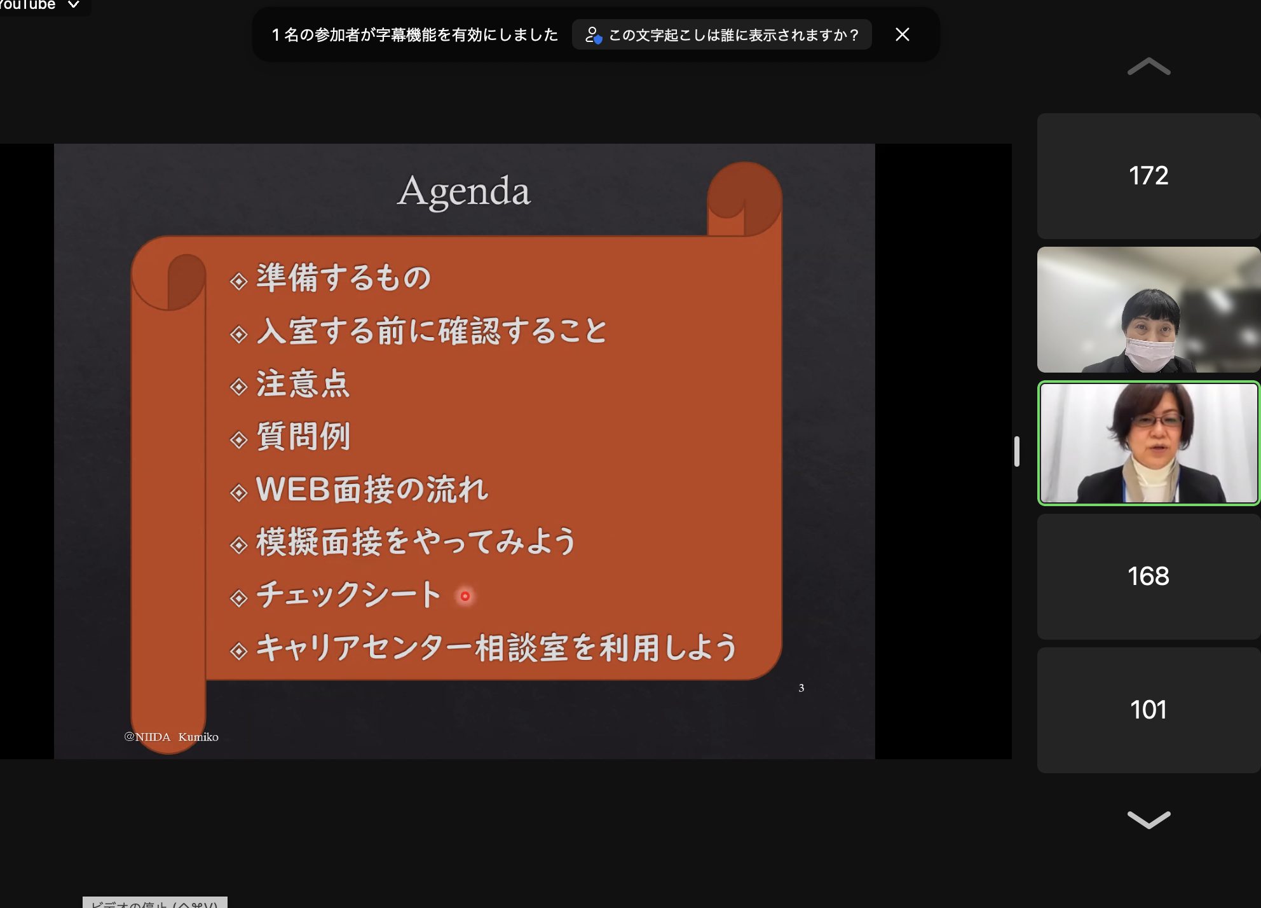
Task: Select the masked participant's video tile
Action: point(1148,310)
